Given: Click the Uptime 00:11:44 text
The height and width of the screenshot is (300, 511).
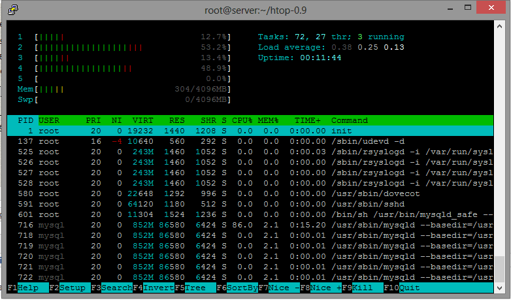Looking at the screenshot, I should tap(299, 58).
